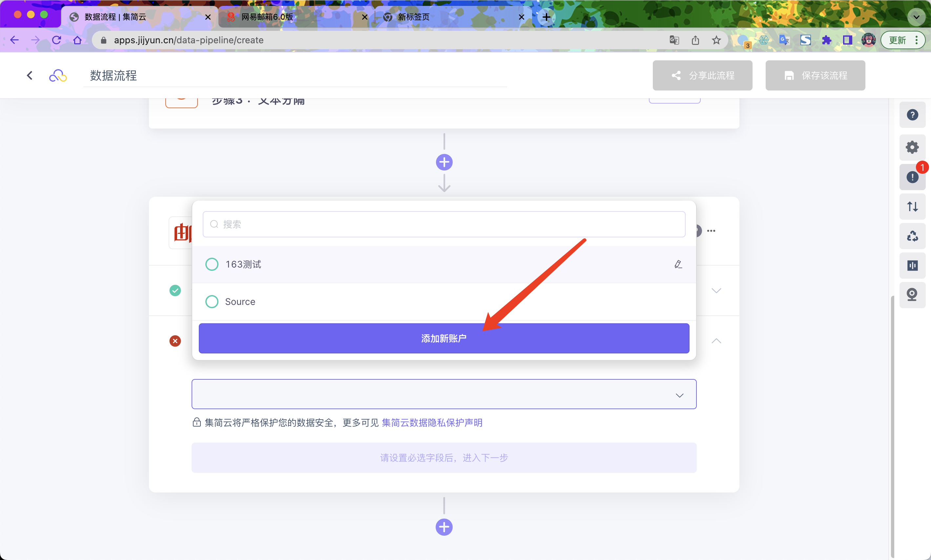Click the edit pencil beside 163测试
The width and height of the screenshot is (931, 560).
678,264
